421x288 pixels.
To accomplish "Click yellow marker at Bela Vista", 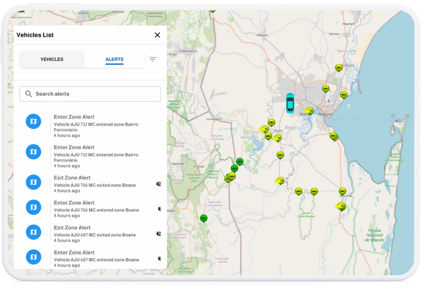I will [342, 191].
